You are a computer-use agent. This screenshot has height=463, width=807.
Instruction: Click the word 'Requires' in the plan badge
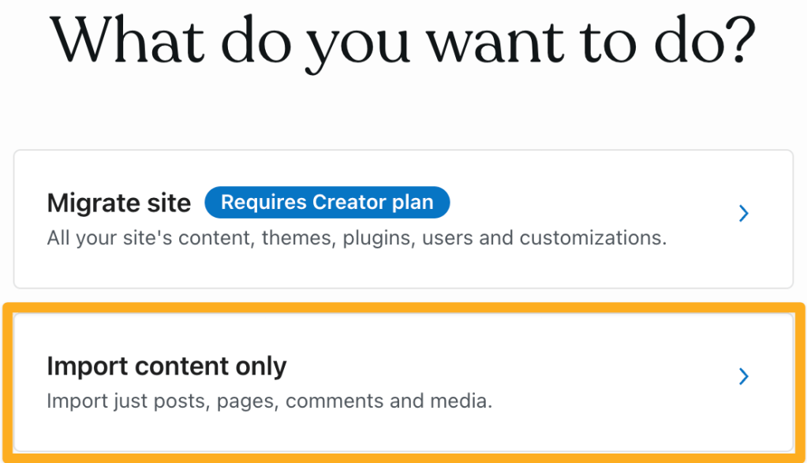(x=263, y=203)
